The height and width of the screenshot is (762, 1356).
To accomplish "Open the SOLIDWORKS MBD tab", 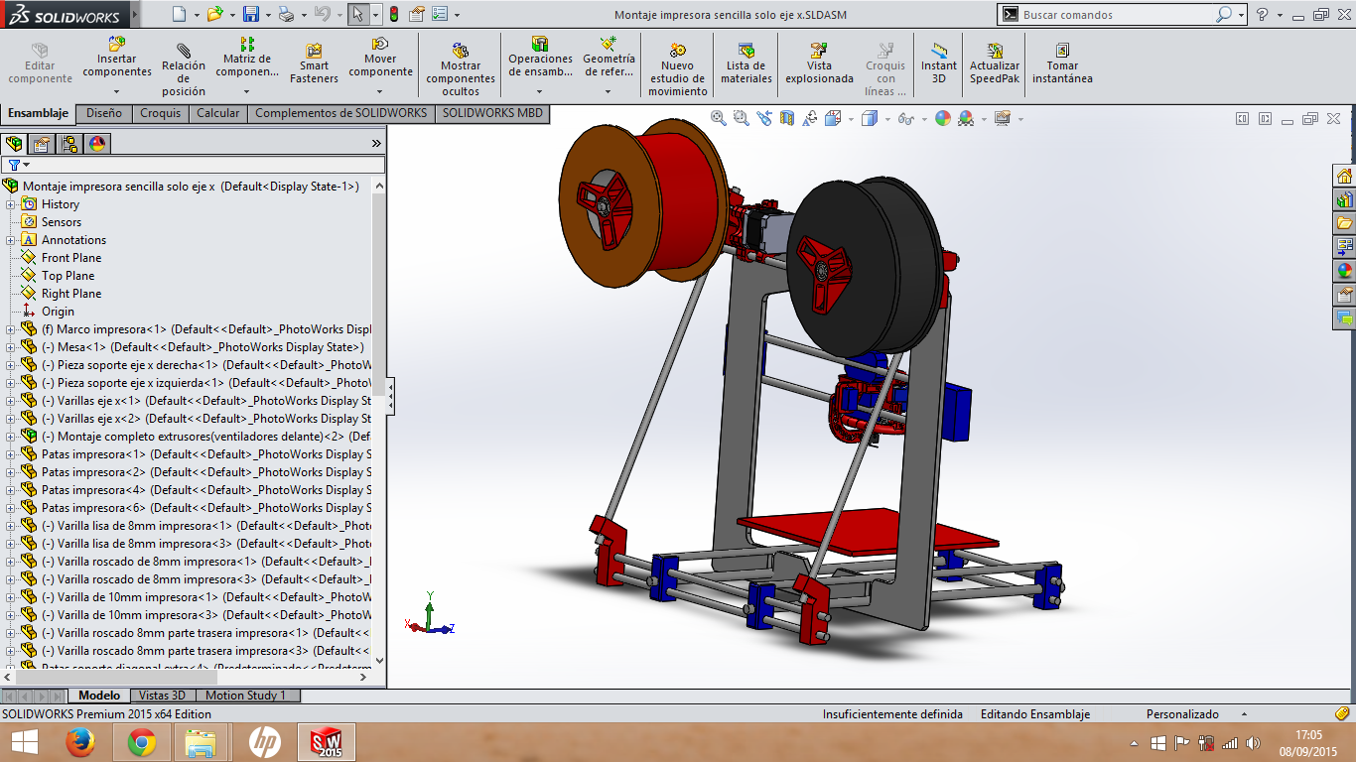I will [x=493, y=113].
